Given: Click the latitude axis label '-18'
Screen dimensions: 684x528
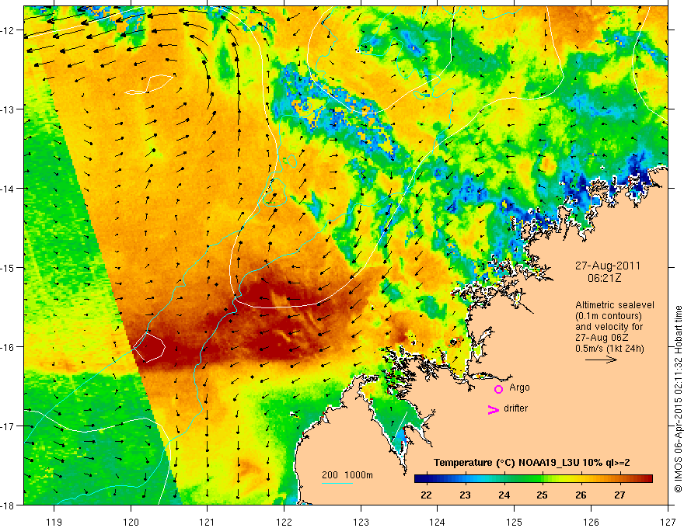Looking at the screenshot, I should pyautogui.click(x=9, y=505).
